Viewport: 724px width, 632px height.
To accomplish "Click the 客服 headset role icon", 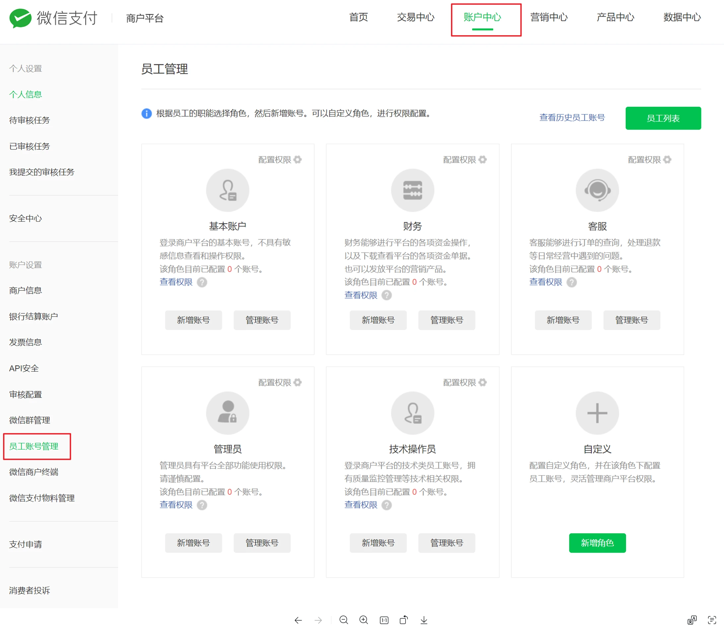I will (x=597, y=190).
